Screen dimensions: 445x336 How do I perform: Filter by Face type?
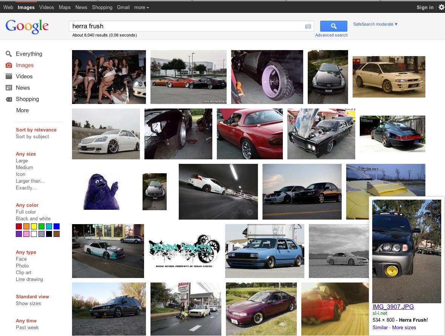point(21,259)
